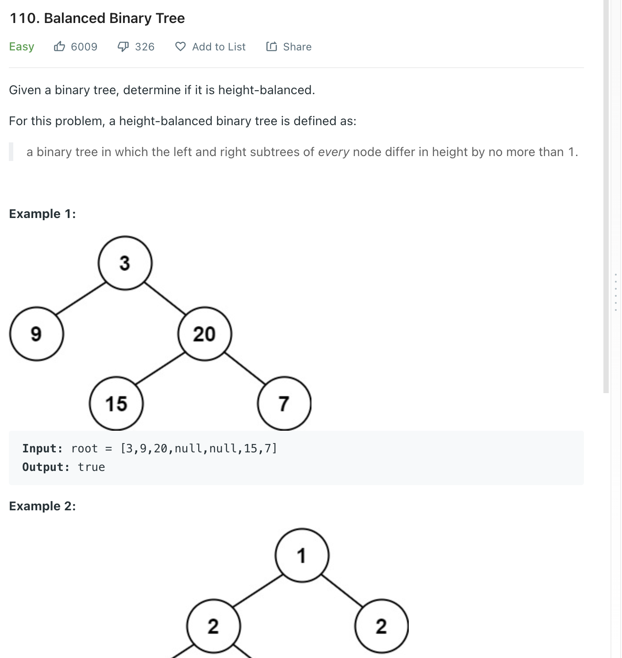This screenshot has width=622, height=658.
Task: Click the Example 2 heading
Action: [x=42, y=506]
